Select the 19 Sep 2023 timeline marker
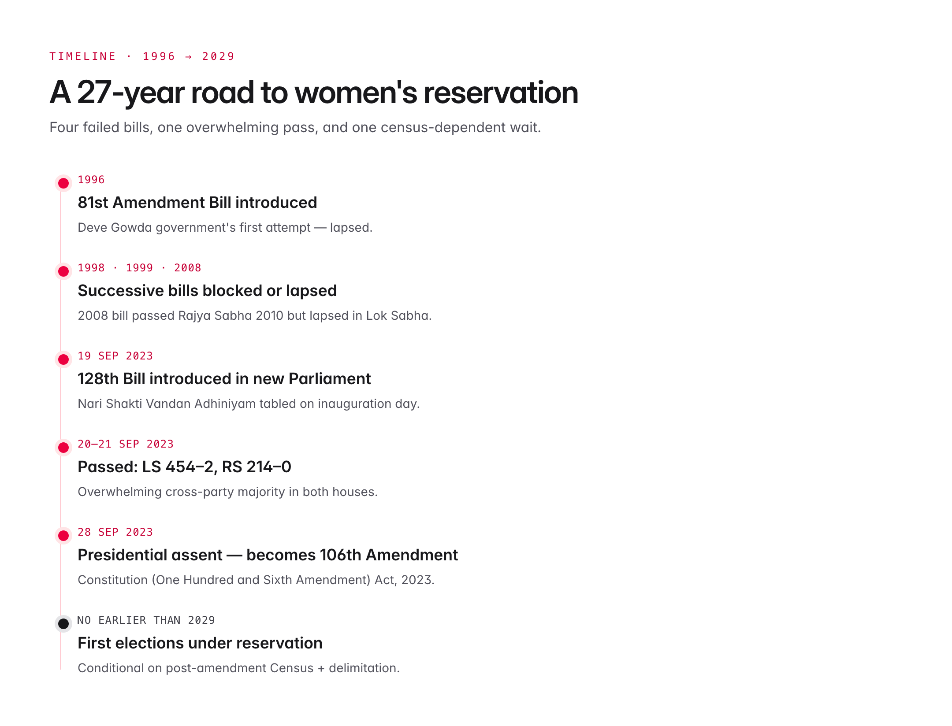This screenshot has height=726, width=952. point(63,359)
